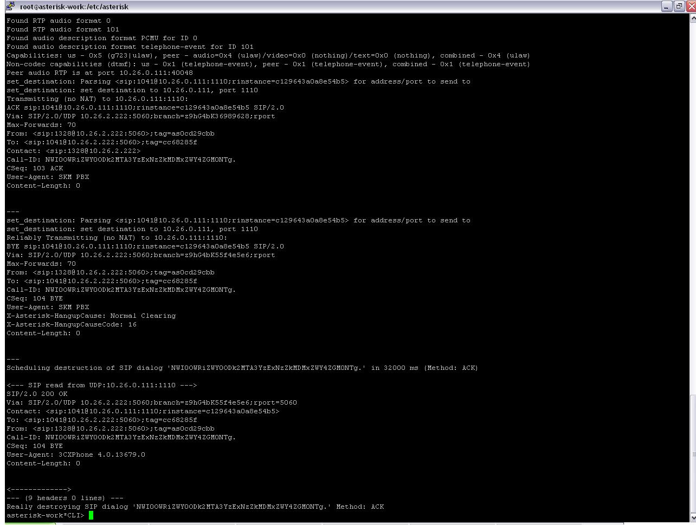This screenshot has height=525, width=696.
Task: Restore down the terminal window
Action: (678, 7)
